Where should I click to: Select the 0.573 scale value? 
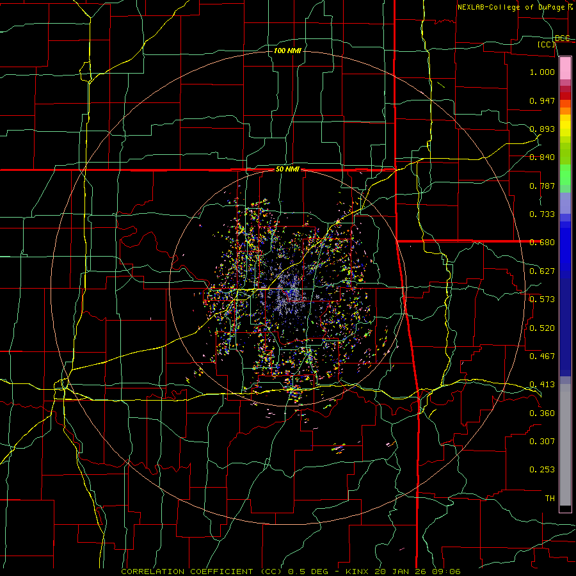542,300
